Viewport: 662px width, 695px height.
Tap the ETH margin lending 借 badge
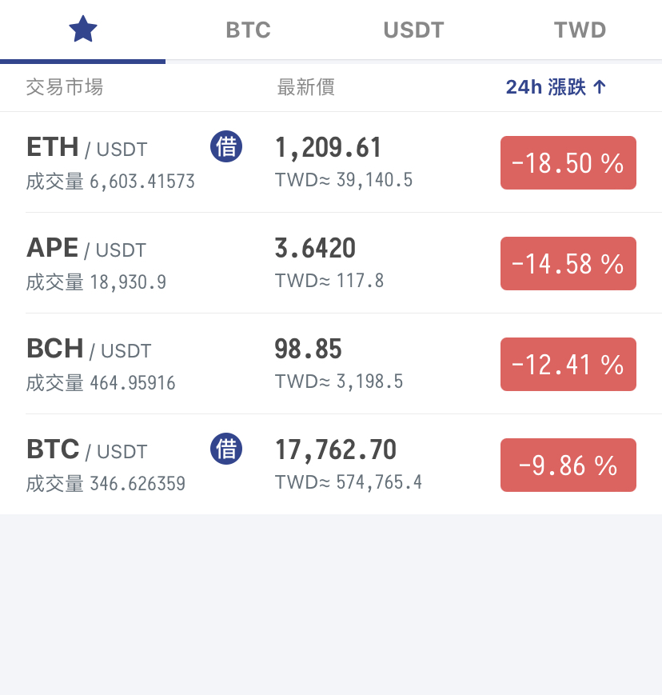226,146
